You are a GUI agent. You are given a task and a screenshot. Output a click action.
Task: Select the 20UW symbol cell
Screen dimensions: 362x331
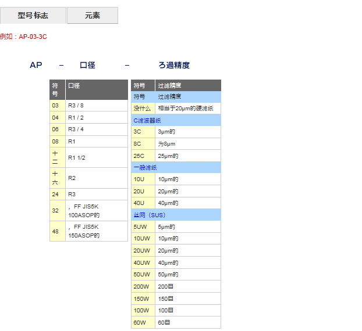click(x=143, y=250)
